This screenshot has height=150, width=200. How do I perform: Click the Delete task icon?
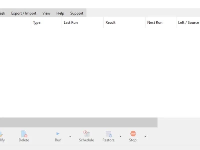24,134
